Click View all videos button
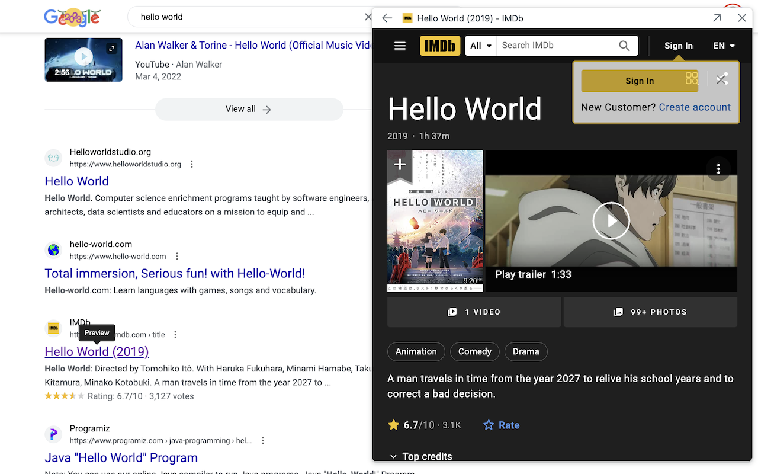The width and height of the screenshot is (758, 474). 249,109
